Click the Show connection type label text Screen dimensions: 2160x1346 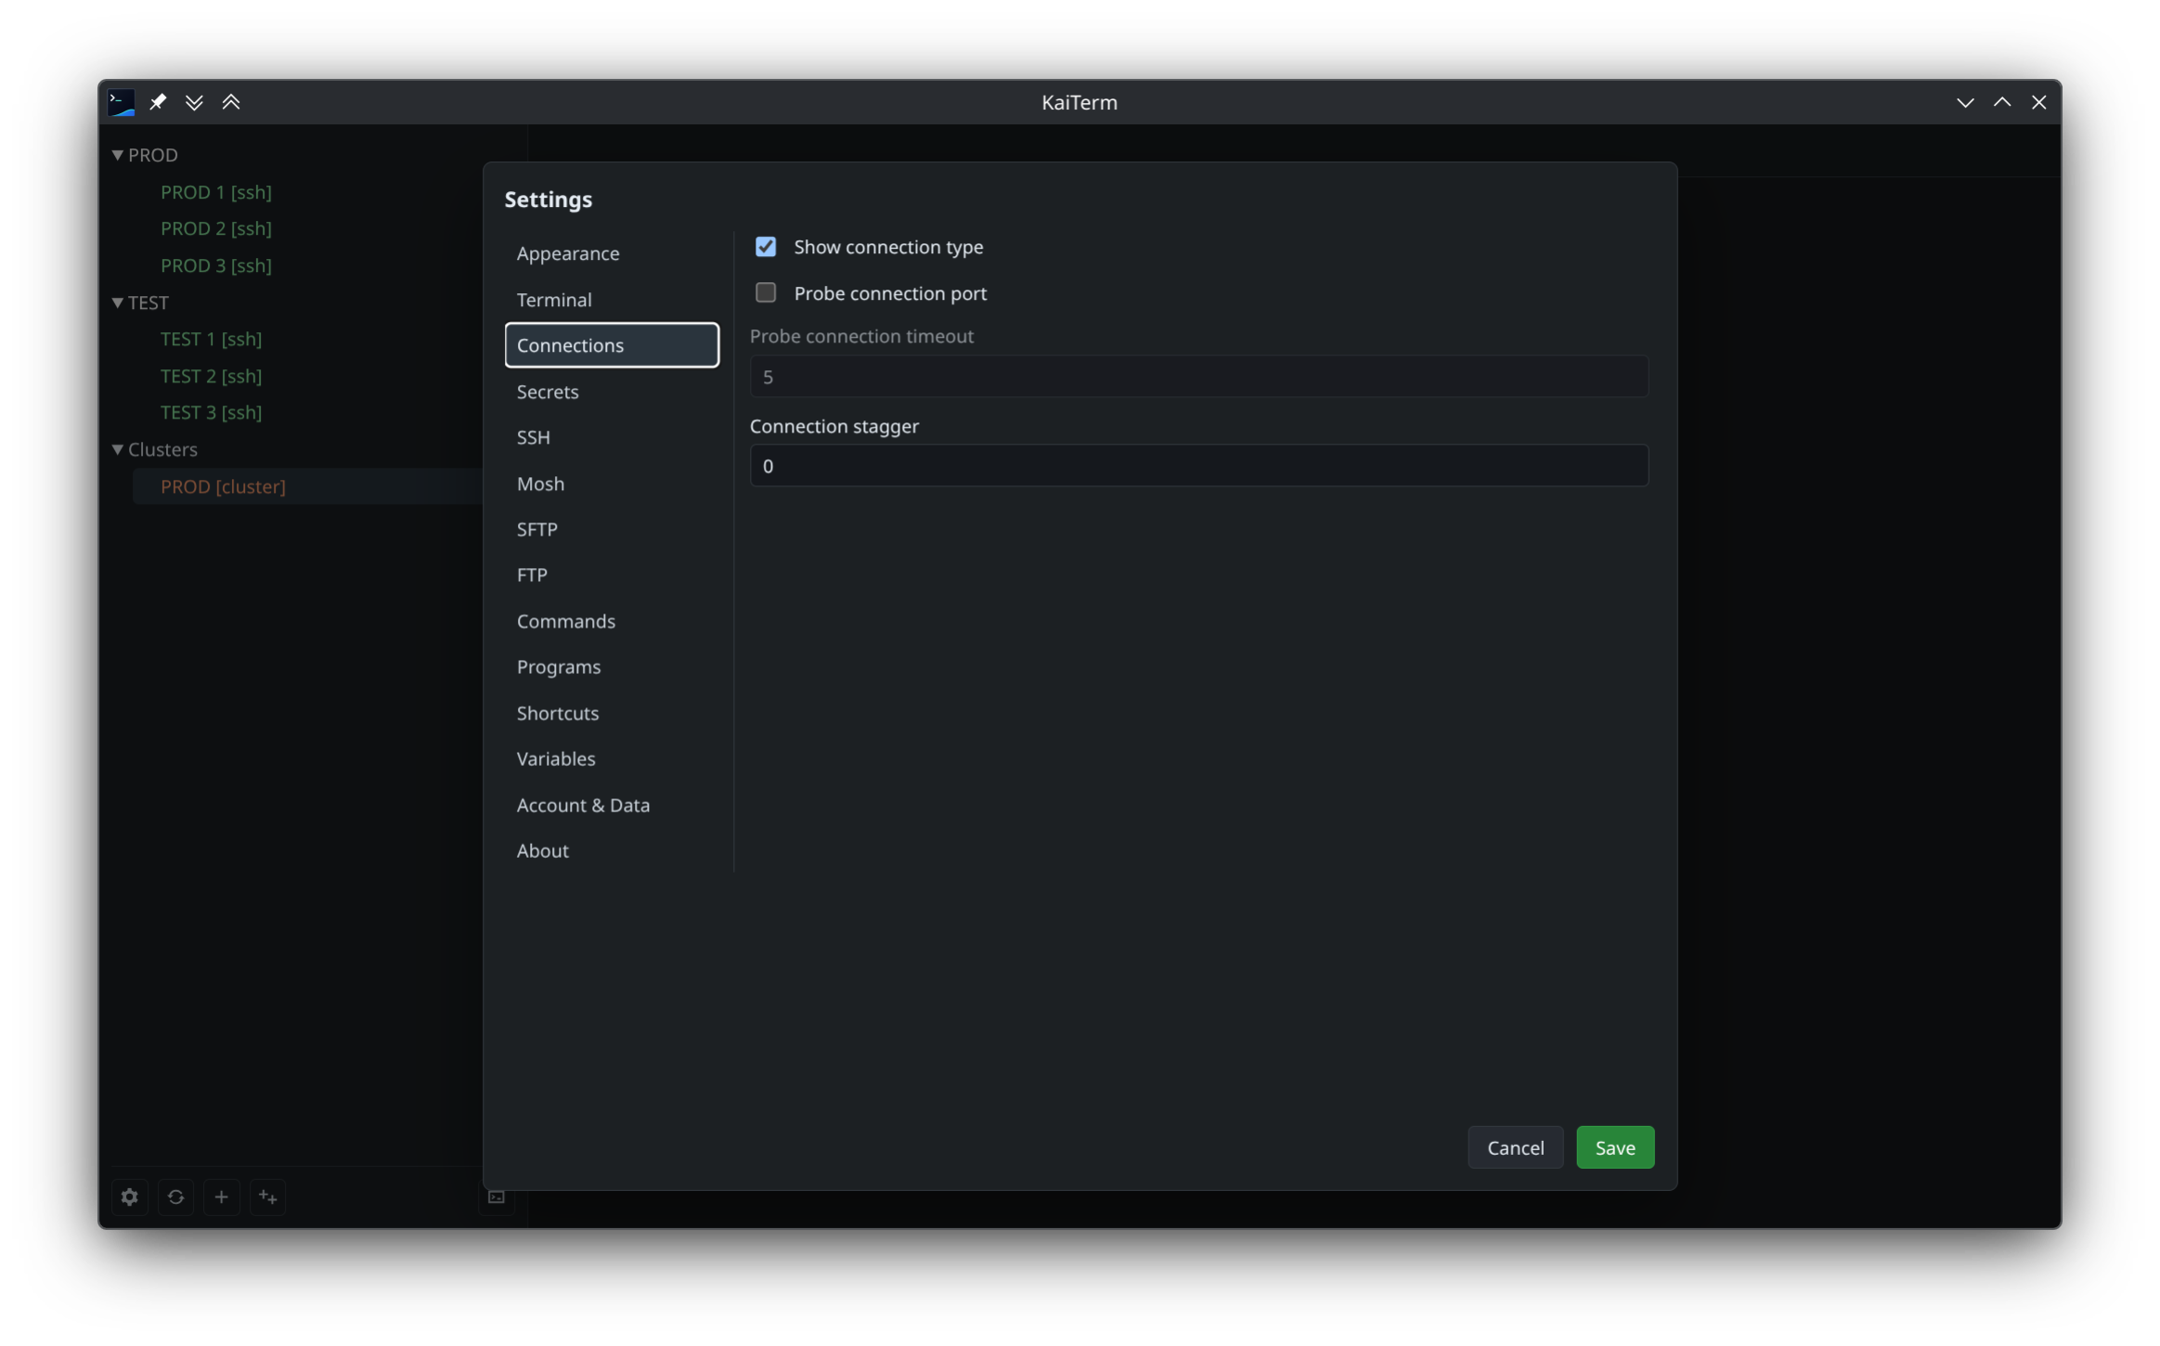(x=888, y=247)
